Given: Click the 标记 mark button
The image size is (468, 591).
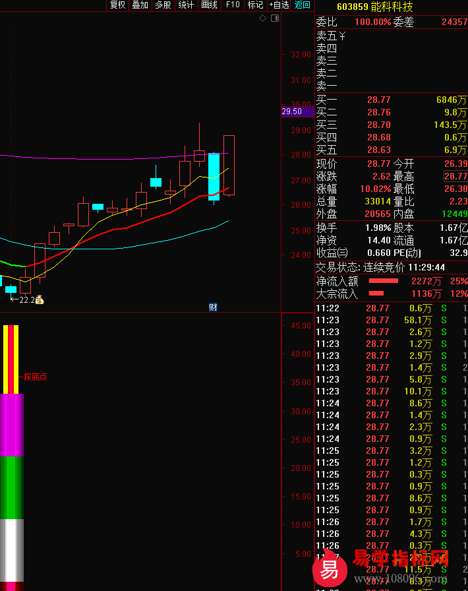Looking at the screenshot, I should (x=255, y=5).
